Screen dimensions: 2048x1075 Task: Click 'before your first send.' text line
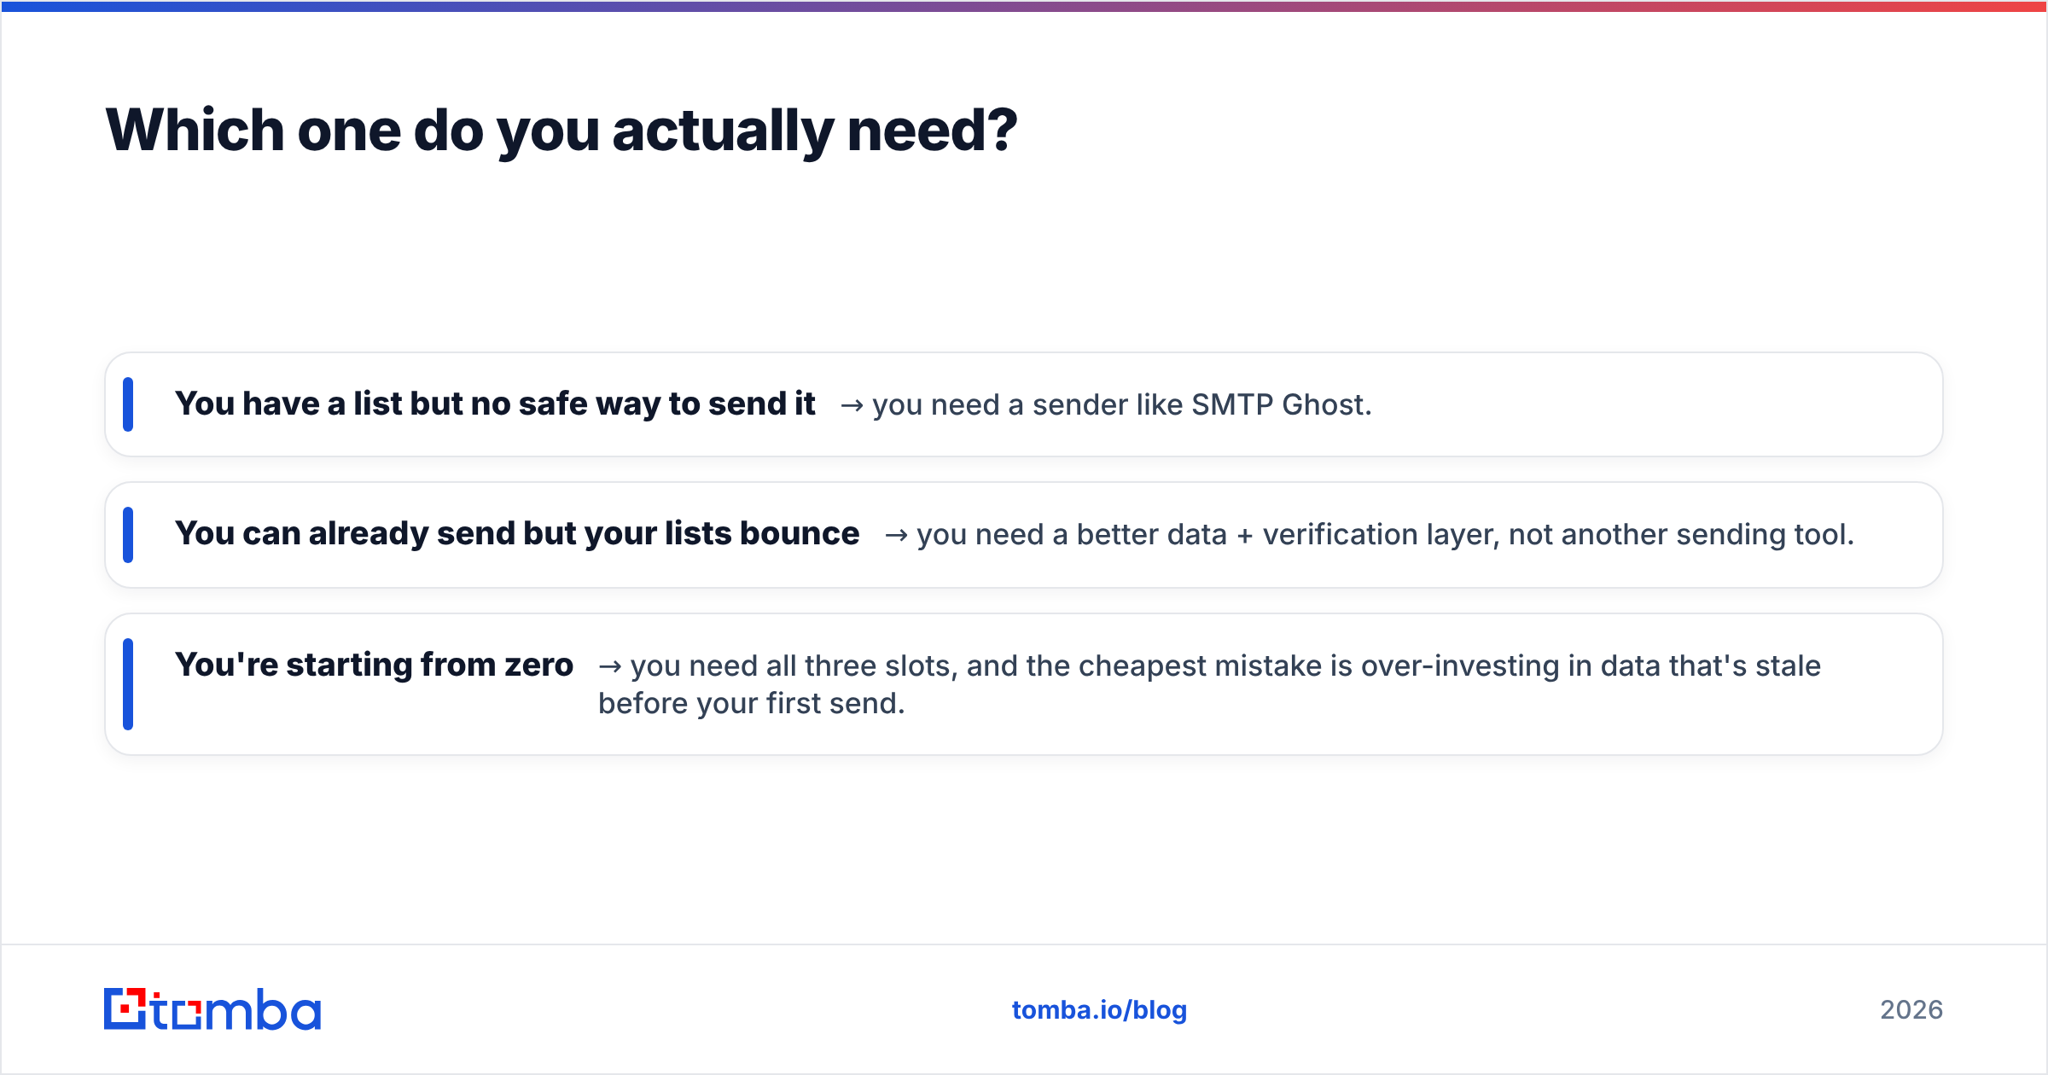click(751, 703)
